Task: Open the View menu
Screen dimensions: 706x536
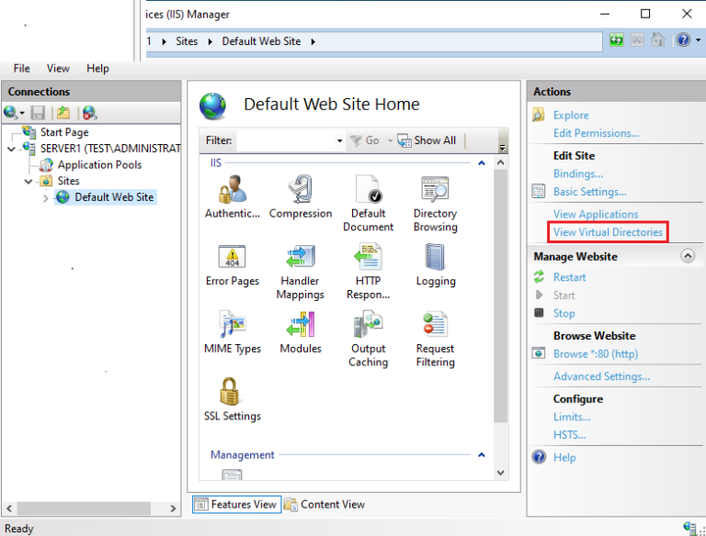Action: tap(58, 68)
